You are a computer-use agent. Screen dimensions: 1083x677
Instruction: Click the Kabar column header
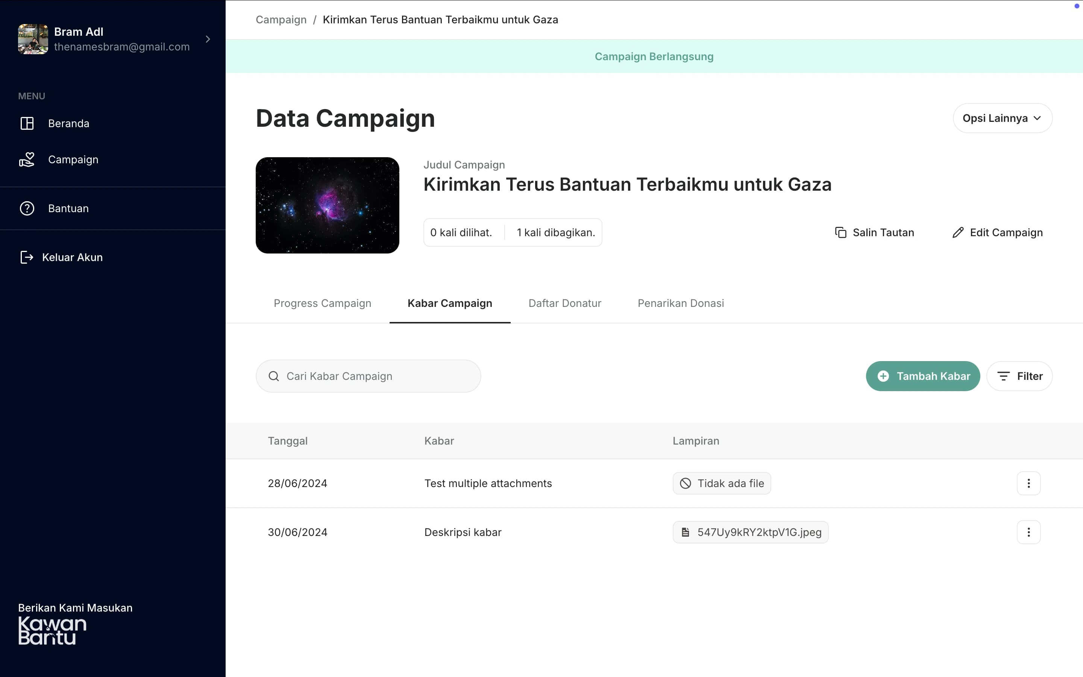pyautogui.click(x=439, y=441)
